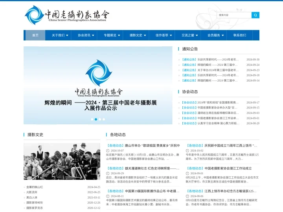Select the fourth carousel dot
The image size is (283, 212).
(104, 119)
